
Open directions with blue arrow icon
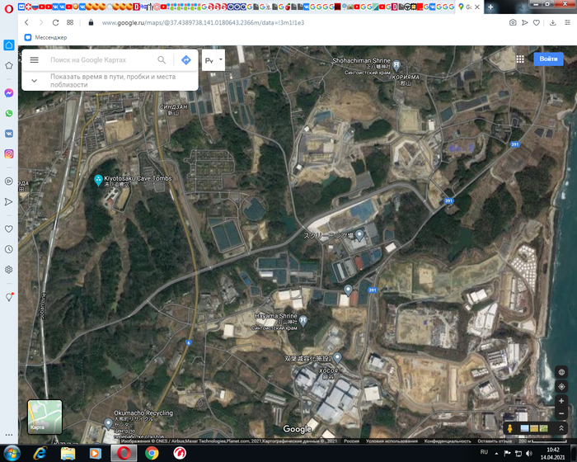point(186,59)
